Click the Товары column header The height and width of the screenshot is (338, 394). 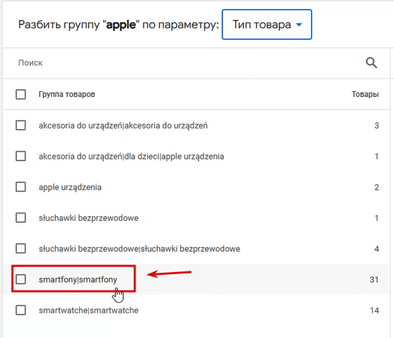coord(365,94)
